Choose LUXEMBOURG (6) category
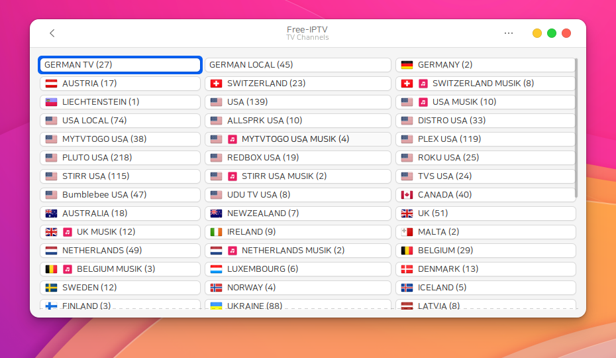Viewport: 616px width, 358px height. [297, 269]
